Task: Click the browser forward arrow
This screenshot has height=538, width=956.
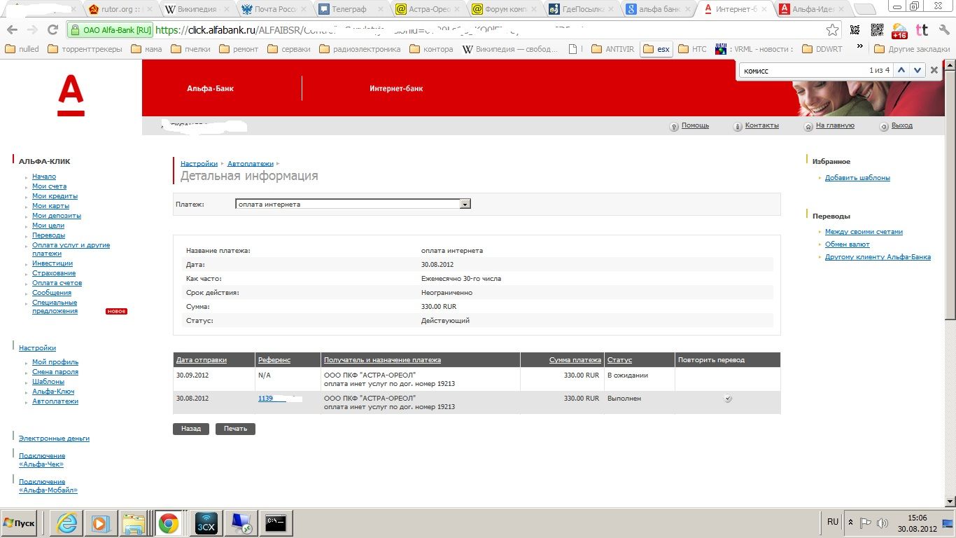Action: (x=32, y=30)
